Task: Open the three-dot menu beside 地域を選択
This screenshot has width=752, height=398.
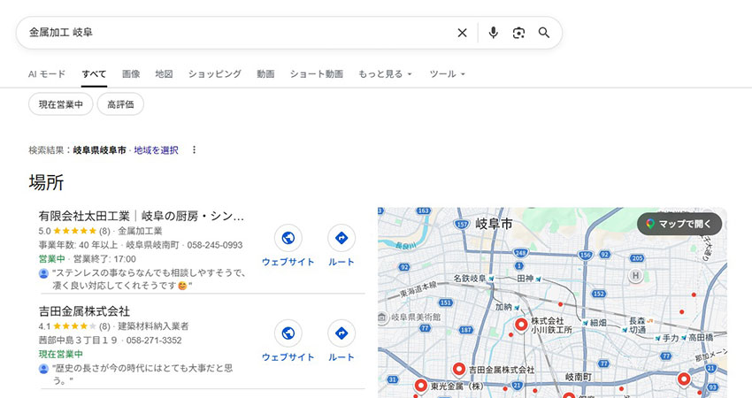Action: (x=194, y=150)
